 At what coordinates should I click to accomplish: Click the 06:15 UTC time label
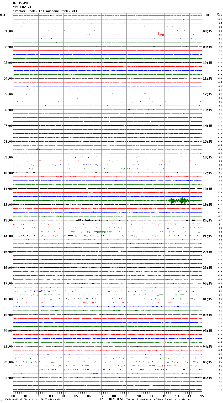pyautogui.click(x=208, y=378)
